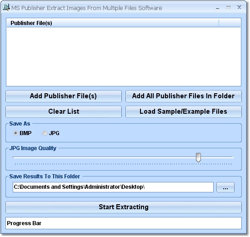Maximize the window

point(228,7)
